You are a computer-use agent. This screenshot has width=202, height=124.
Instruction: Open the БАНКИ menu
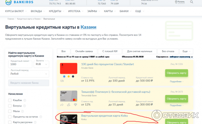(126, 11)
